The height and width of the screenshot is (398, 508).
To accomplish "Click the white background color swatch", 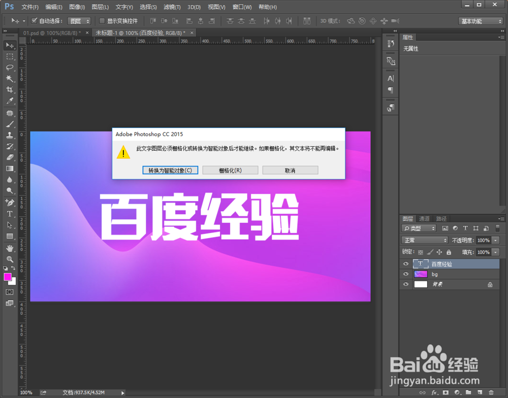I will (14, 282).
